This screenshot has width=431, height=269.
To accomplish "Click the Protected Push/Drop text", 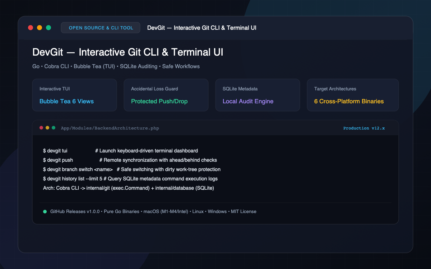I will pos(159,102).
